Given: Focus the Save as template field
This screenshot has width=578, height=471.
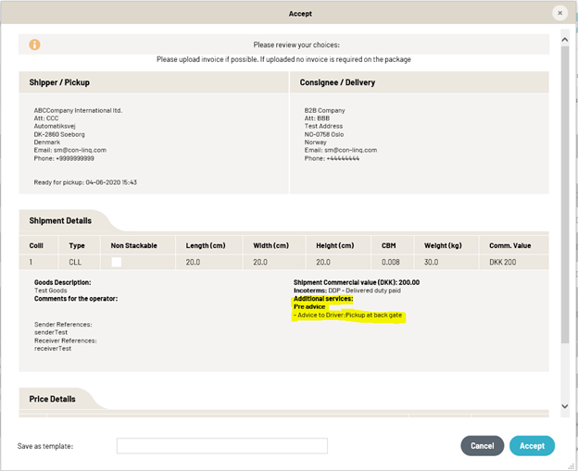Looking at the screenshot, I should (x=221, y=446).
